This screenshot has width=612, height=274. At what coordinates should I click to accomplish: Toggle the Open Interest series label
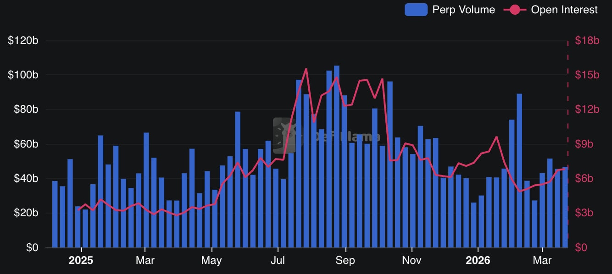pyautogui.click(x=564, y=10)
